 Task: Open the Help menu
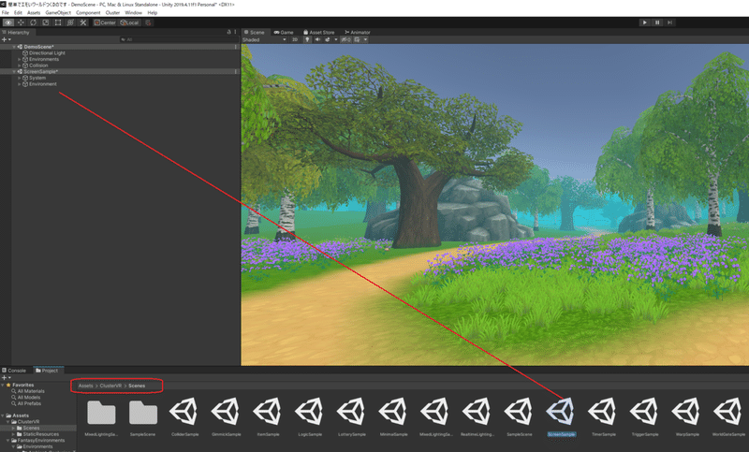point(152,13)
